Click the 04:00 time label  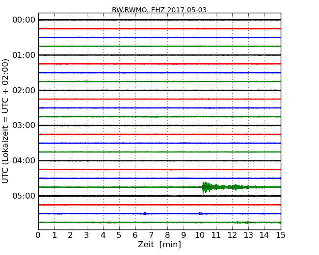click(24, 161)
